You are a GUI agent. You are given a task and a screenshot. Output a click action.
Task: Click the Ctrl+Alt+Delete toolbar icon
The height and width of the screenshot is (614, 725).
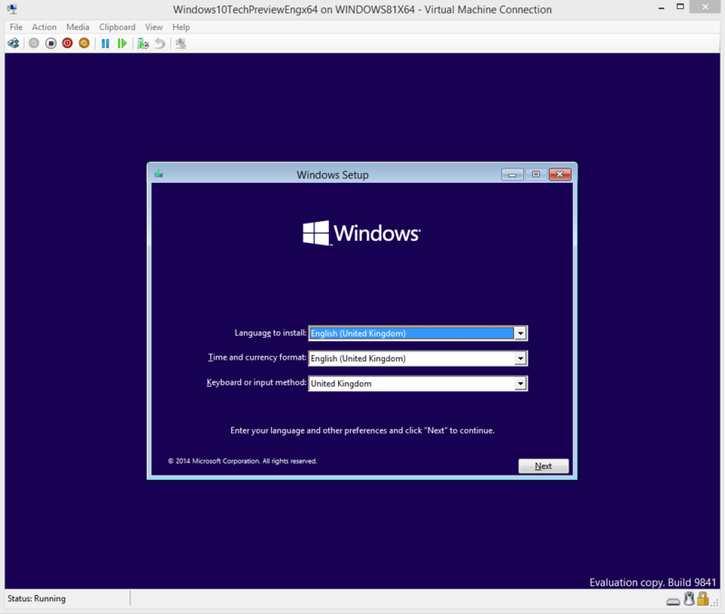click(x=14, y=43)
